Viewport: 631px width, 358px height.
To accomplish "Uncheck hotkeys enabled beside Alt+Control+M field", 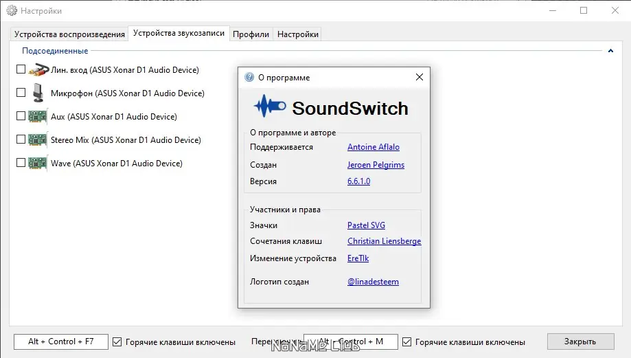I will coord(407,342).
